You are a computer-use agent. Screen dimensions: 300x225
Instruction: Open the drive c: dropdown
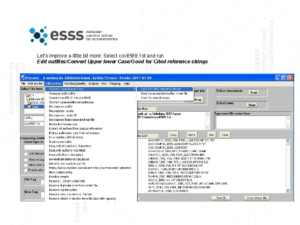pos(34,118)
